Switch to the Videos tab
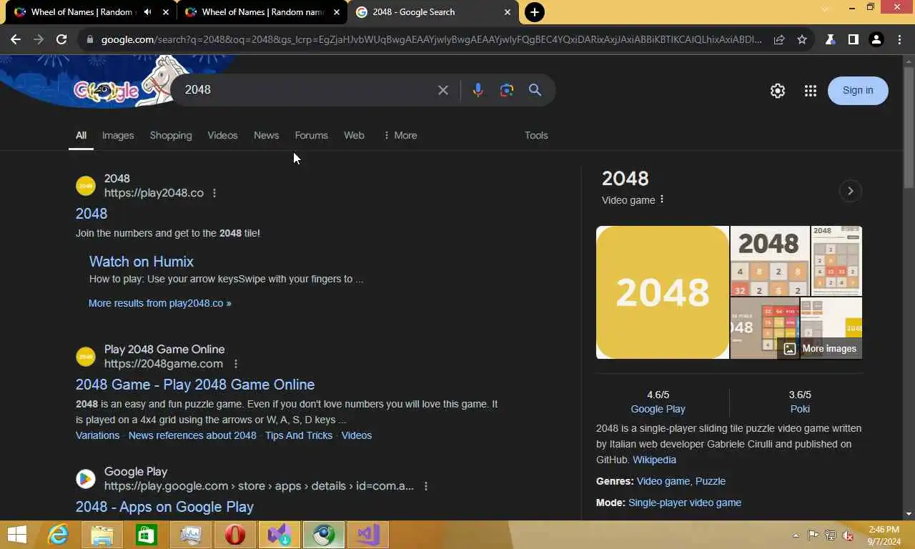915x549 pixels. 222,135
